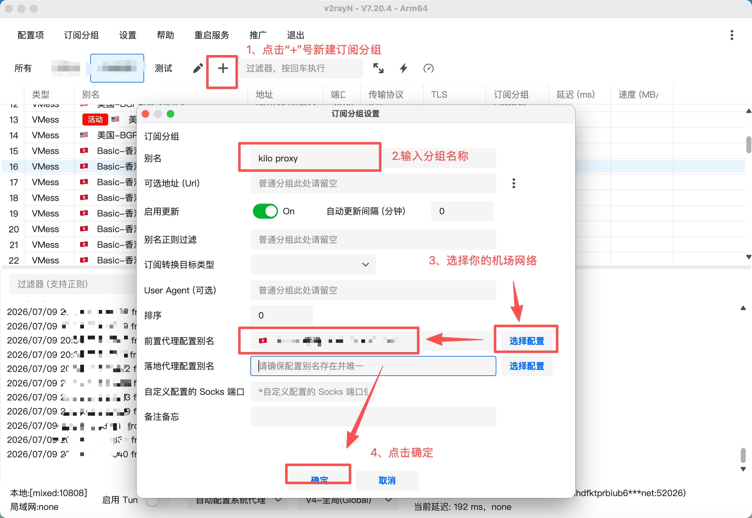This screenshot has width=752, height=518.
Task: Click 选择配置 for 落地代理配置别名
Action: 527,366
